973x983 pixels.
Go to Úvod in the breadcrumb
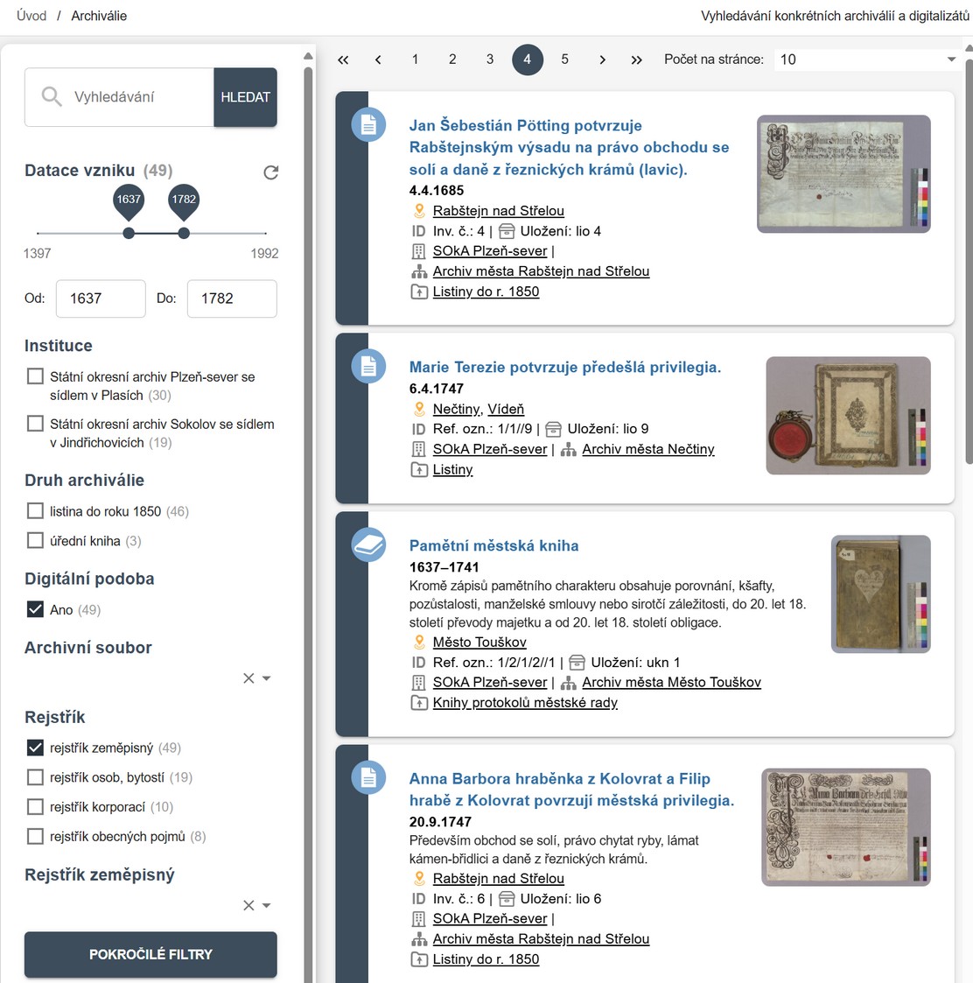point(31,16)
